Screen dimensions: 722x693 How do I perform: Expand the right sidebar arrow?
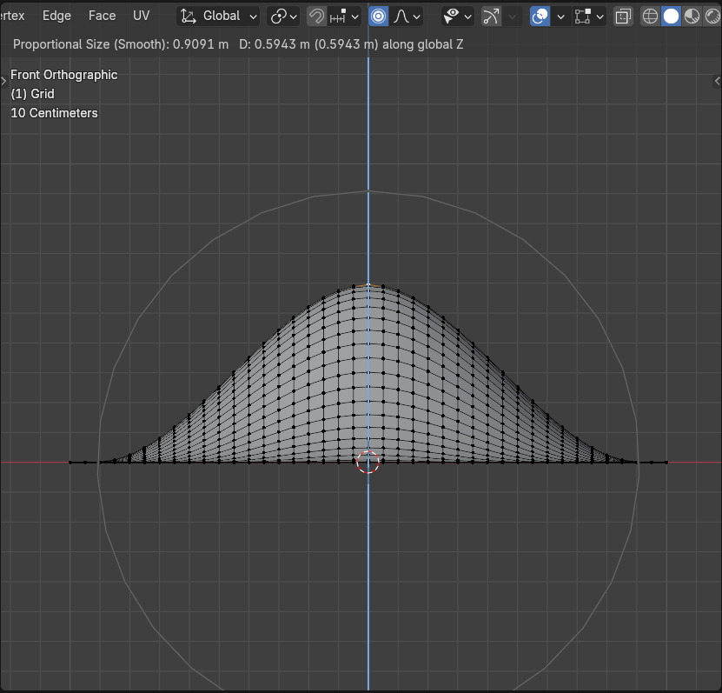(x=717, y=80)
